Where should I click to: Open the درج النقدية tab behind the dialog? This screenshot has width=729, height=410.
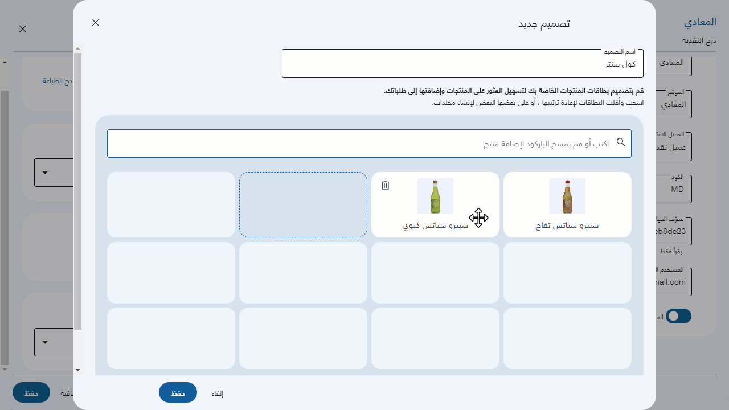pyautogui.click(x=699, y=41)
